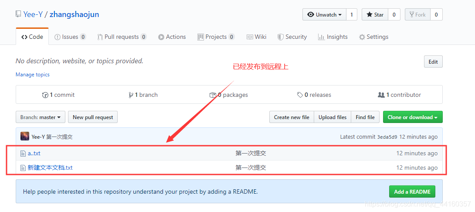The height and width of the screenshot is (212, 475).
Task: Open the commit message in the a..txt row
Action: [x=251, y=154]
